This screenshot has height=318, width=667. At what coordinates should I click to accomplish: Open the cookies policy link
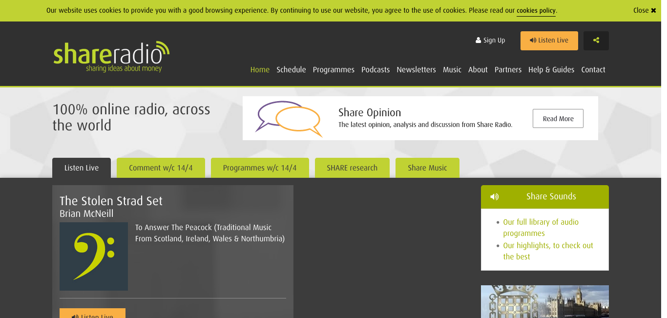point(536,11)
